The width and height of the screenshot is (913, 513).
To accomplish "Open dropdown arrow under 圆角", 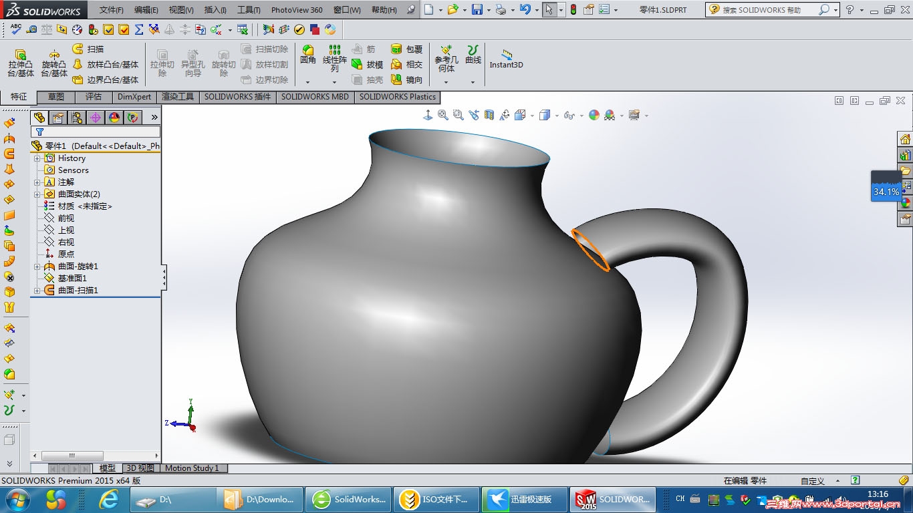I will 308,83.
